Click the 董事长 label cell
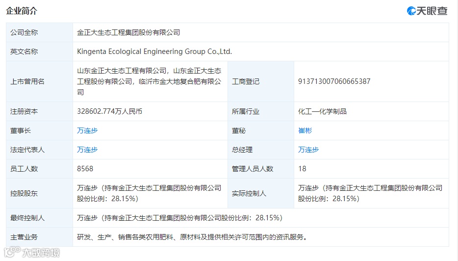The height and width of the screenshot is (261, 458). click(39, 130)
